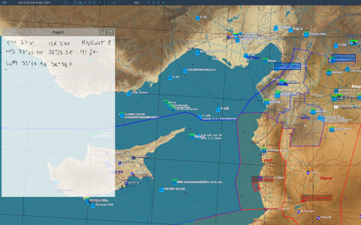Viewport: 361px width, 225px height.
Task: Click the MAP label in the top bar
Action: tap(5, 2)
